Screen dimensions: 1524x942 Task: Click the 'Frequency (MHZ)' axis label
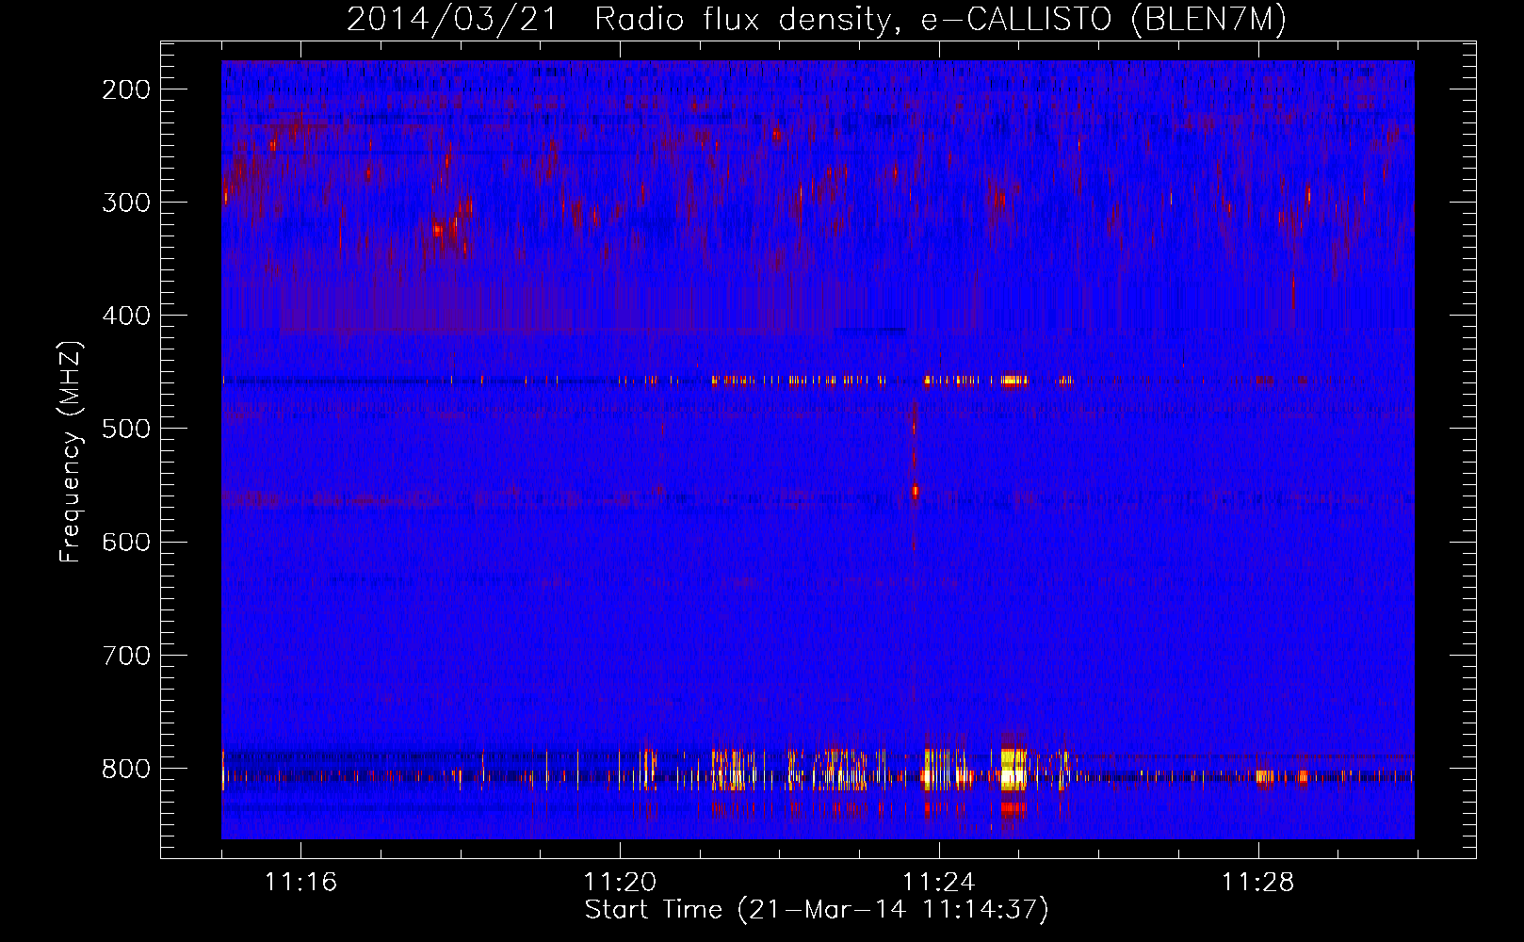pos(71,452)
